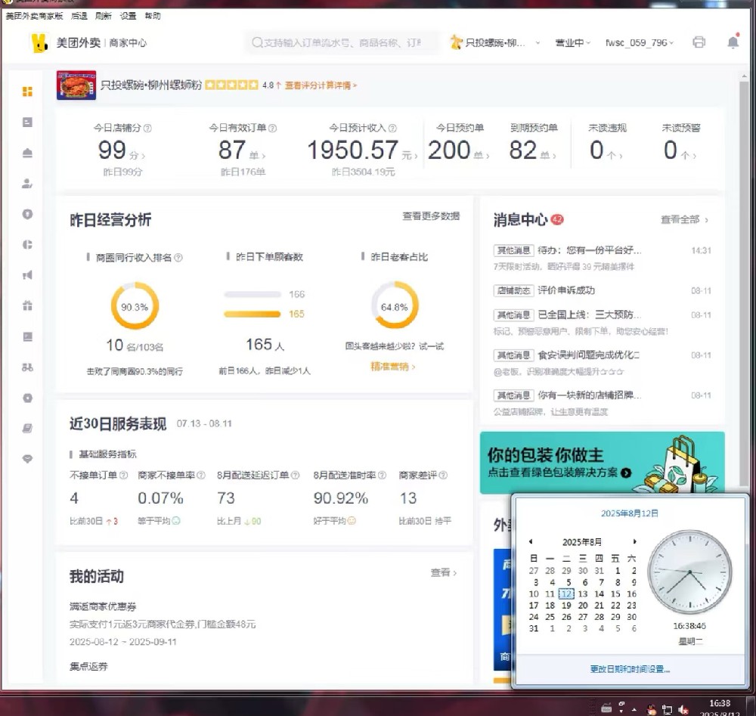Click the shield icon in the sidebar
Screen dimensions: 756x716
tap(27, 215)
